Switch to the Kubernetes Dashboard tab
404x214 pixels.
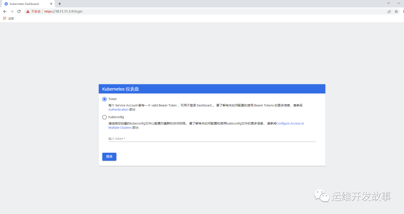coord(24,4)
